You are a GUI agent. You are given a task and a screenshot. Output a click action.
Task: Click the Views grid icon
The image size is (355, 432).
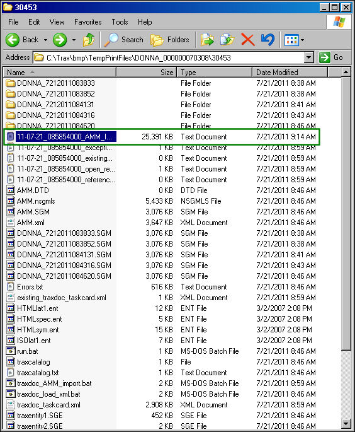291,40
